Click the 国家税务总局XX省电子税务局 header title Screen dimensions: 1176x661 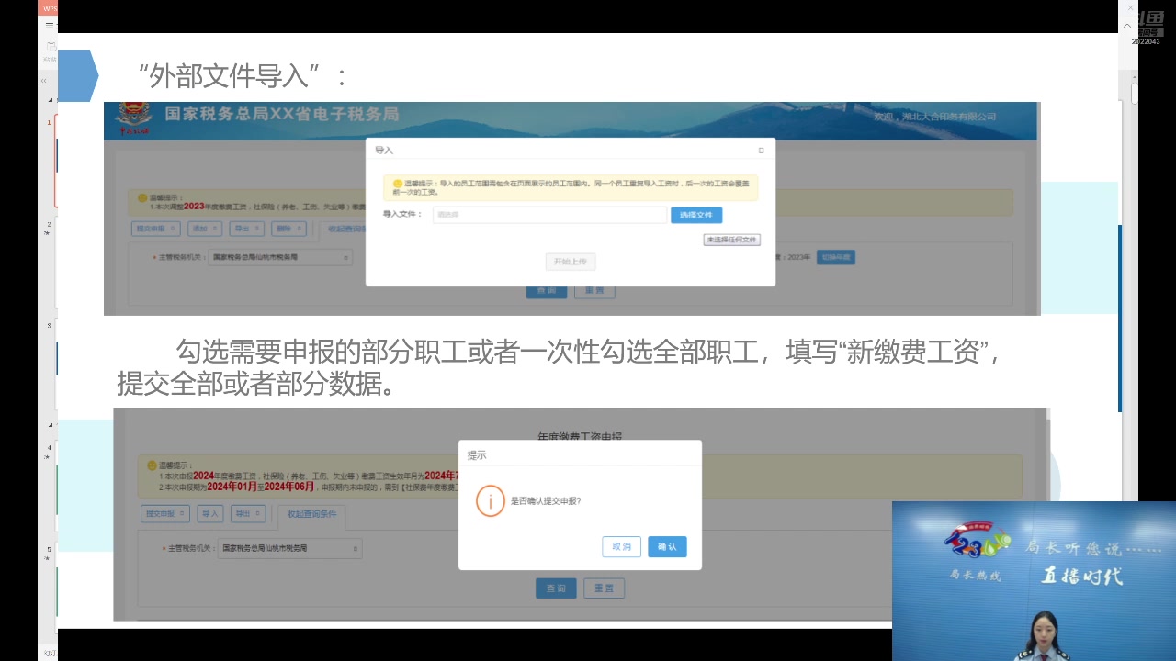281,115
